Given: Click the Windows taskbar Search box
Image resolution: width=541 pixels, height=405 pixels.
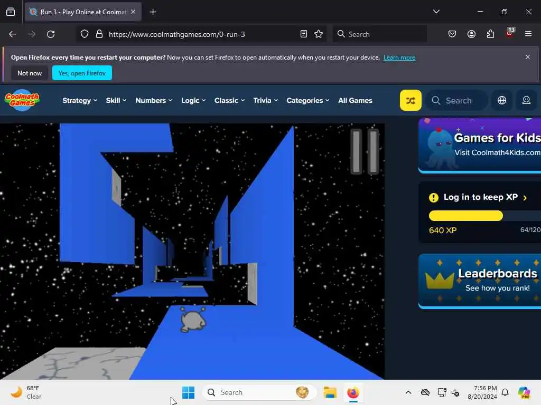Looking at the screenshot, I should (259, 392).
